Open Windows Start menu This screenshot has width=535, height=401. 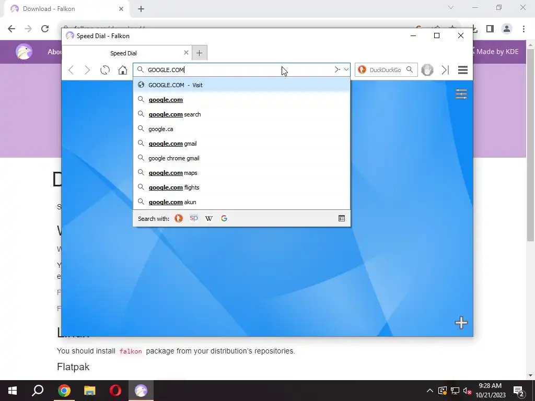(x=13, y=391)
